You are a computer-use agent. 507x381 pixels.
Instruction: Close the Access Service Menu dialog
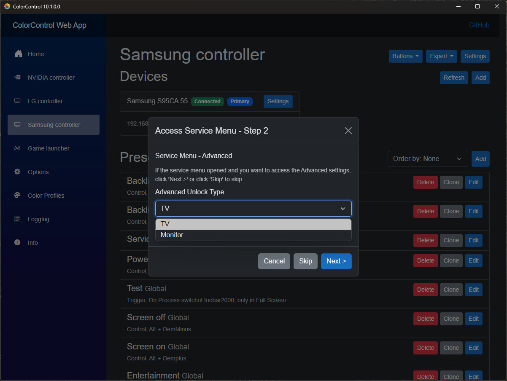pyautogui.click(x=348, y=131)
